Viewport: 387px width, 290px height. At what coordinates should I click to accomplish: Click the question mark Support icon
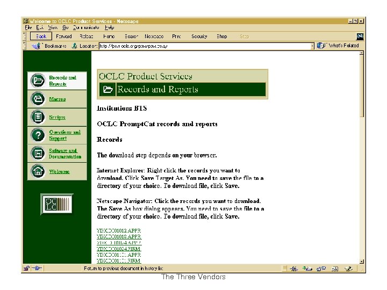[38, 135]
